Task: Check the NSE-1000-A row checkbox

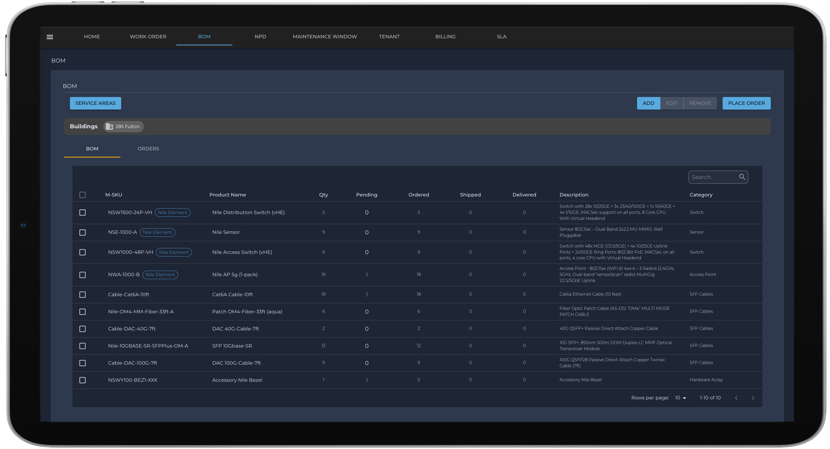Action: (83, 232)
